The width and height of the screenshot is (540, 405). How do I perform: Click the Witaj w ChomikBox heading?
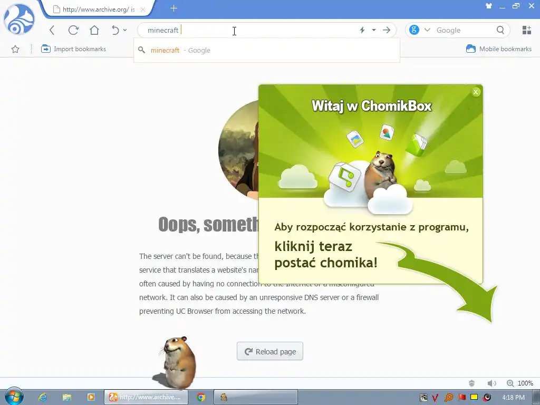372,105
